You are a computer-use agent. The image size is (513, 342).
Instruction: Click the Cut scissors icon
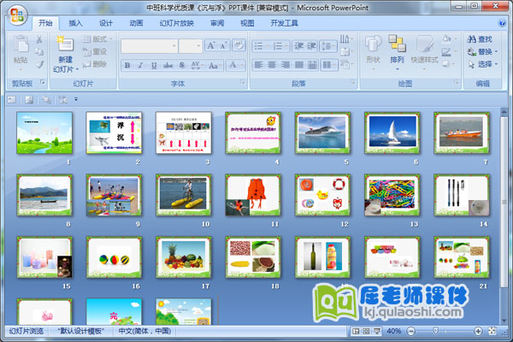pos(39,39)
